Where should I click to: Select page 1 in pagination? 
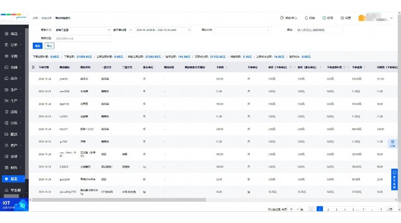(320, 210)
